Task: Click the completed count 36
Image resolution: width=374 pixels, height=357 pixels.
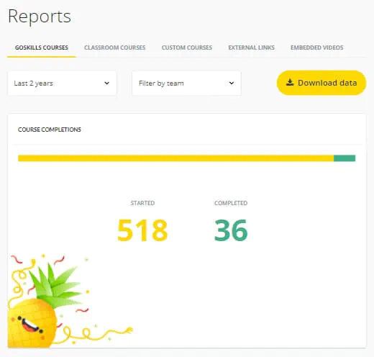Action: tap(231, 230)
